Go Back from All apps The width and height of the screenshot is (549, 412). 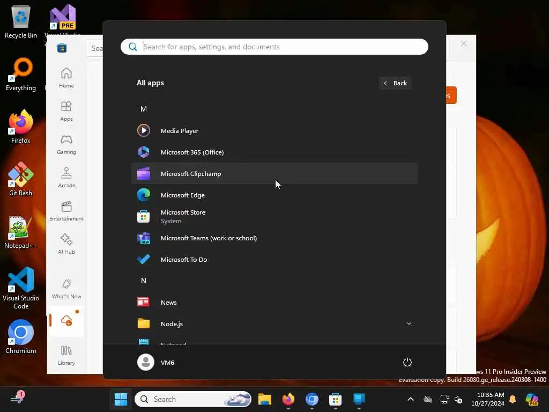tap(395, 83)
